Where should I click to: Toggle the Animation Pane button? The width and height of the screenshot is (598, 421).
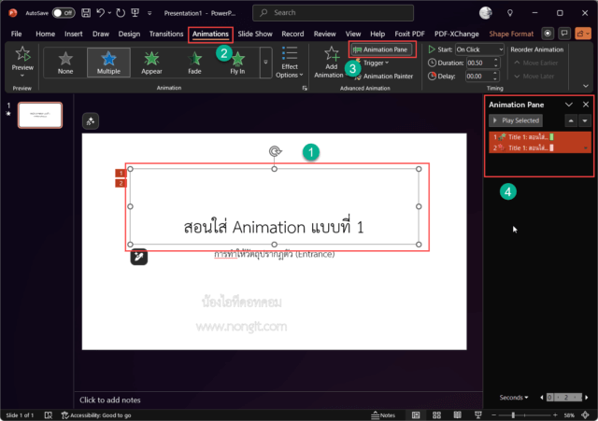click(381, 49)
